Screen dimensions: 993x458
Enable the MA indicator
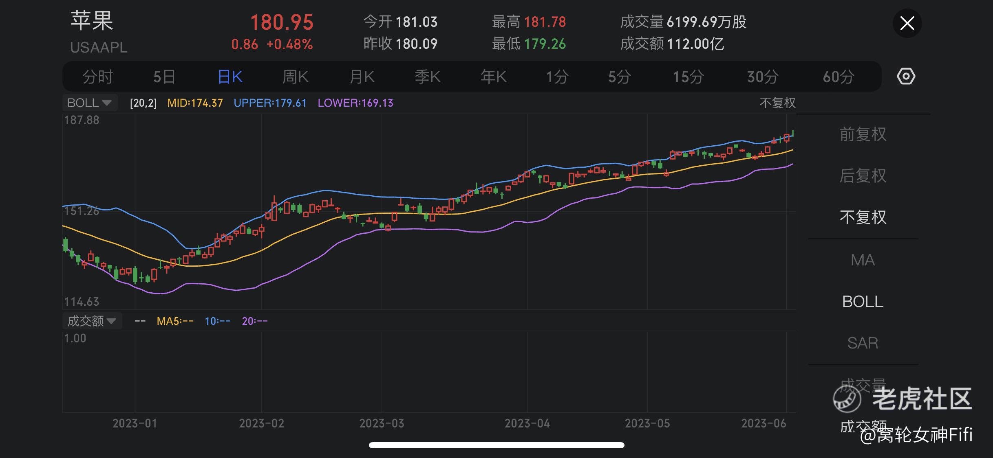(x=863, y=260)
